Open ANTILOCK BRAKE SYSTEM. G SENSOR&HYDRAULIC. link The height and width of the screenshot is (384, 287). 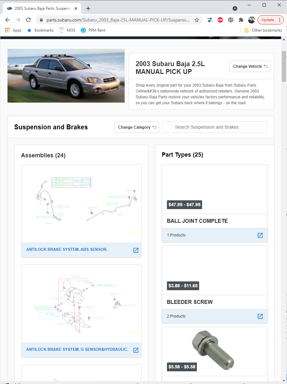(x=77, y=349)
